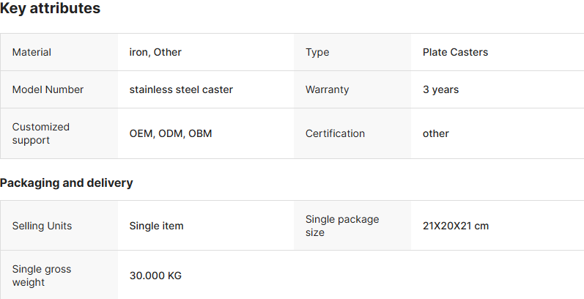The height and width of the screenshot is (299, 584).
Task: Select the Certification label cell
Action: pyautogui.click(x=352, y=133)
